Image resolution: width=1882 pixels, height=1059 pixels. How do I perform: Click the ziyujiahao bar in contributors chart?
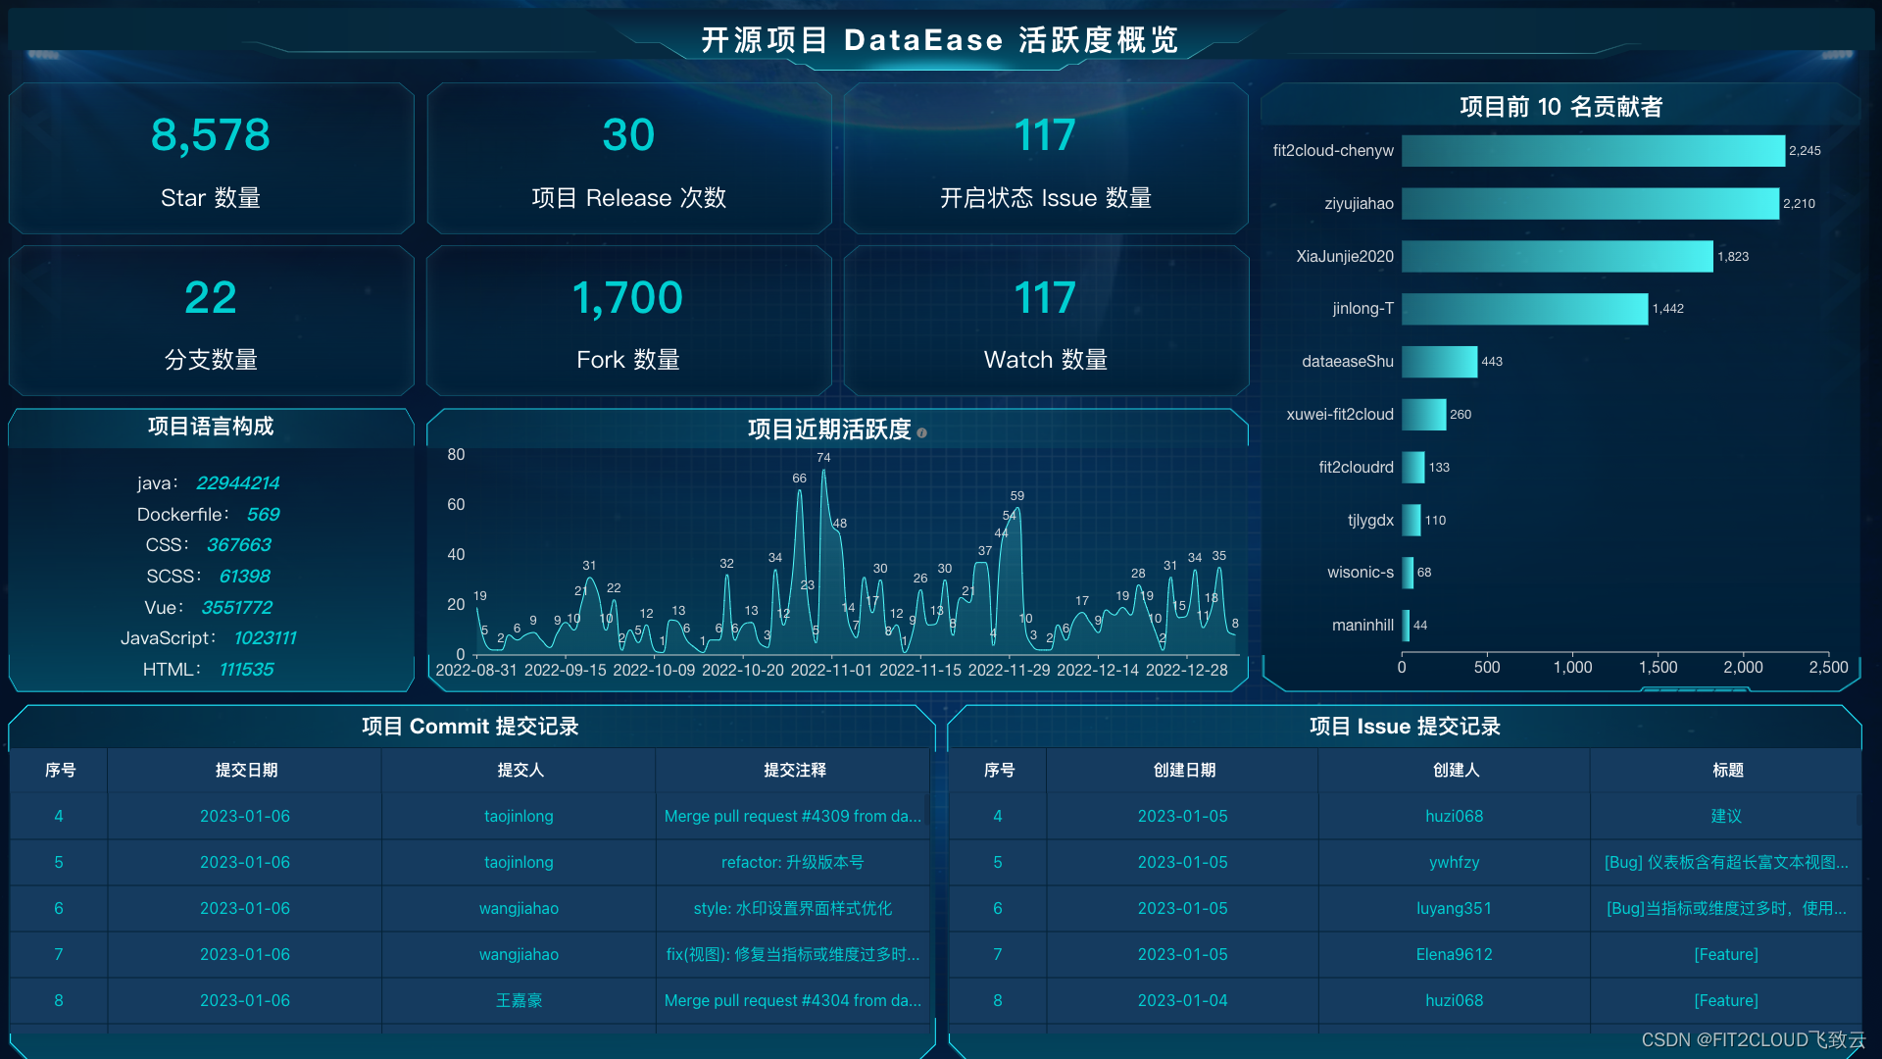click(1589, 204)
